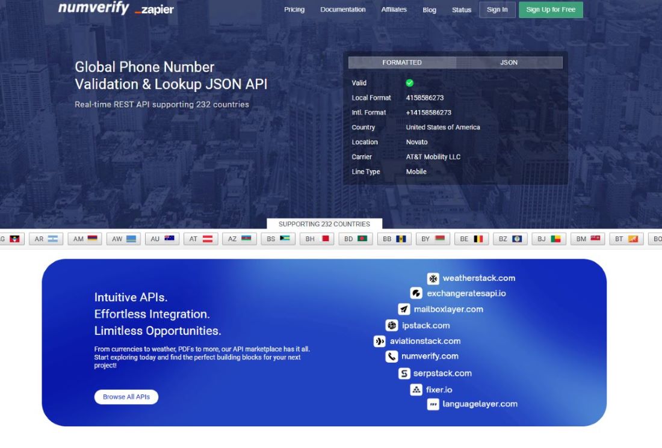Viewport: 662px width, 448px height.
Task: Open the Documentation section
Action: 343,10
